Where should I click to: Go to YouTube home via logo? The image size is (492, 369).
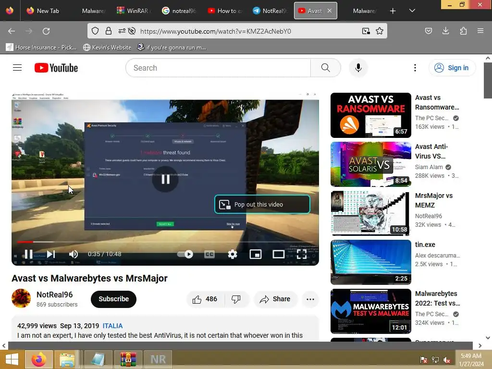(56, 68)
